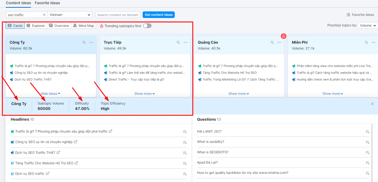Expand Show more on Trực Tiếp card
The image size is (378, 182).
click(x=145, y=94)
